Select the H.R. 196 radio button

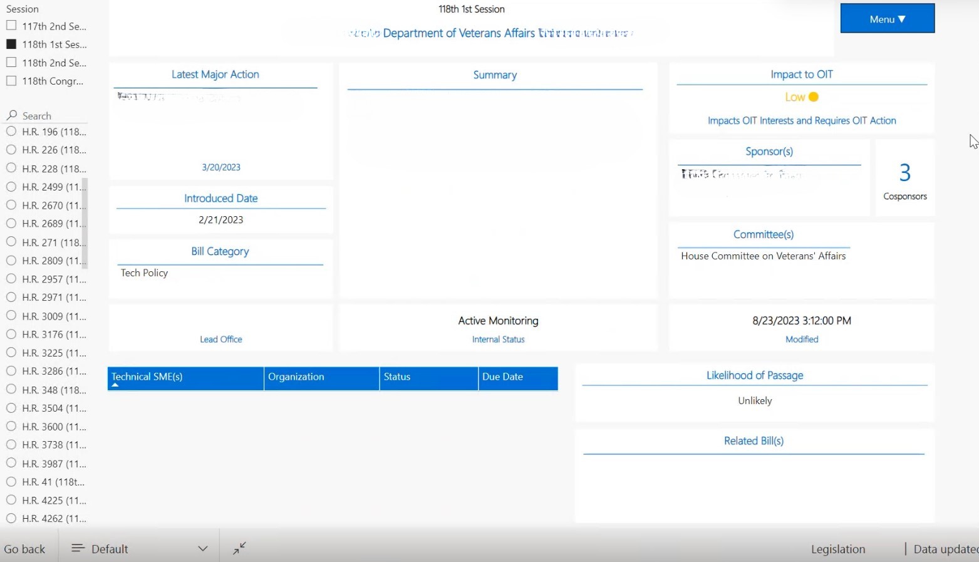[x=11, y=132]
